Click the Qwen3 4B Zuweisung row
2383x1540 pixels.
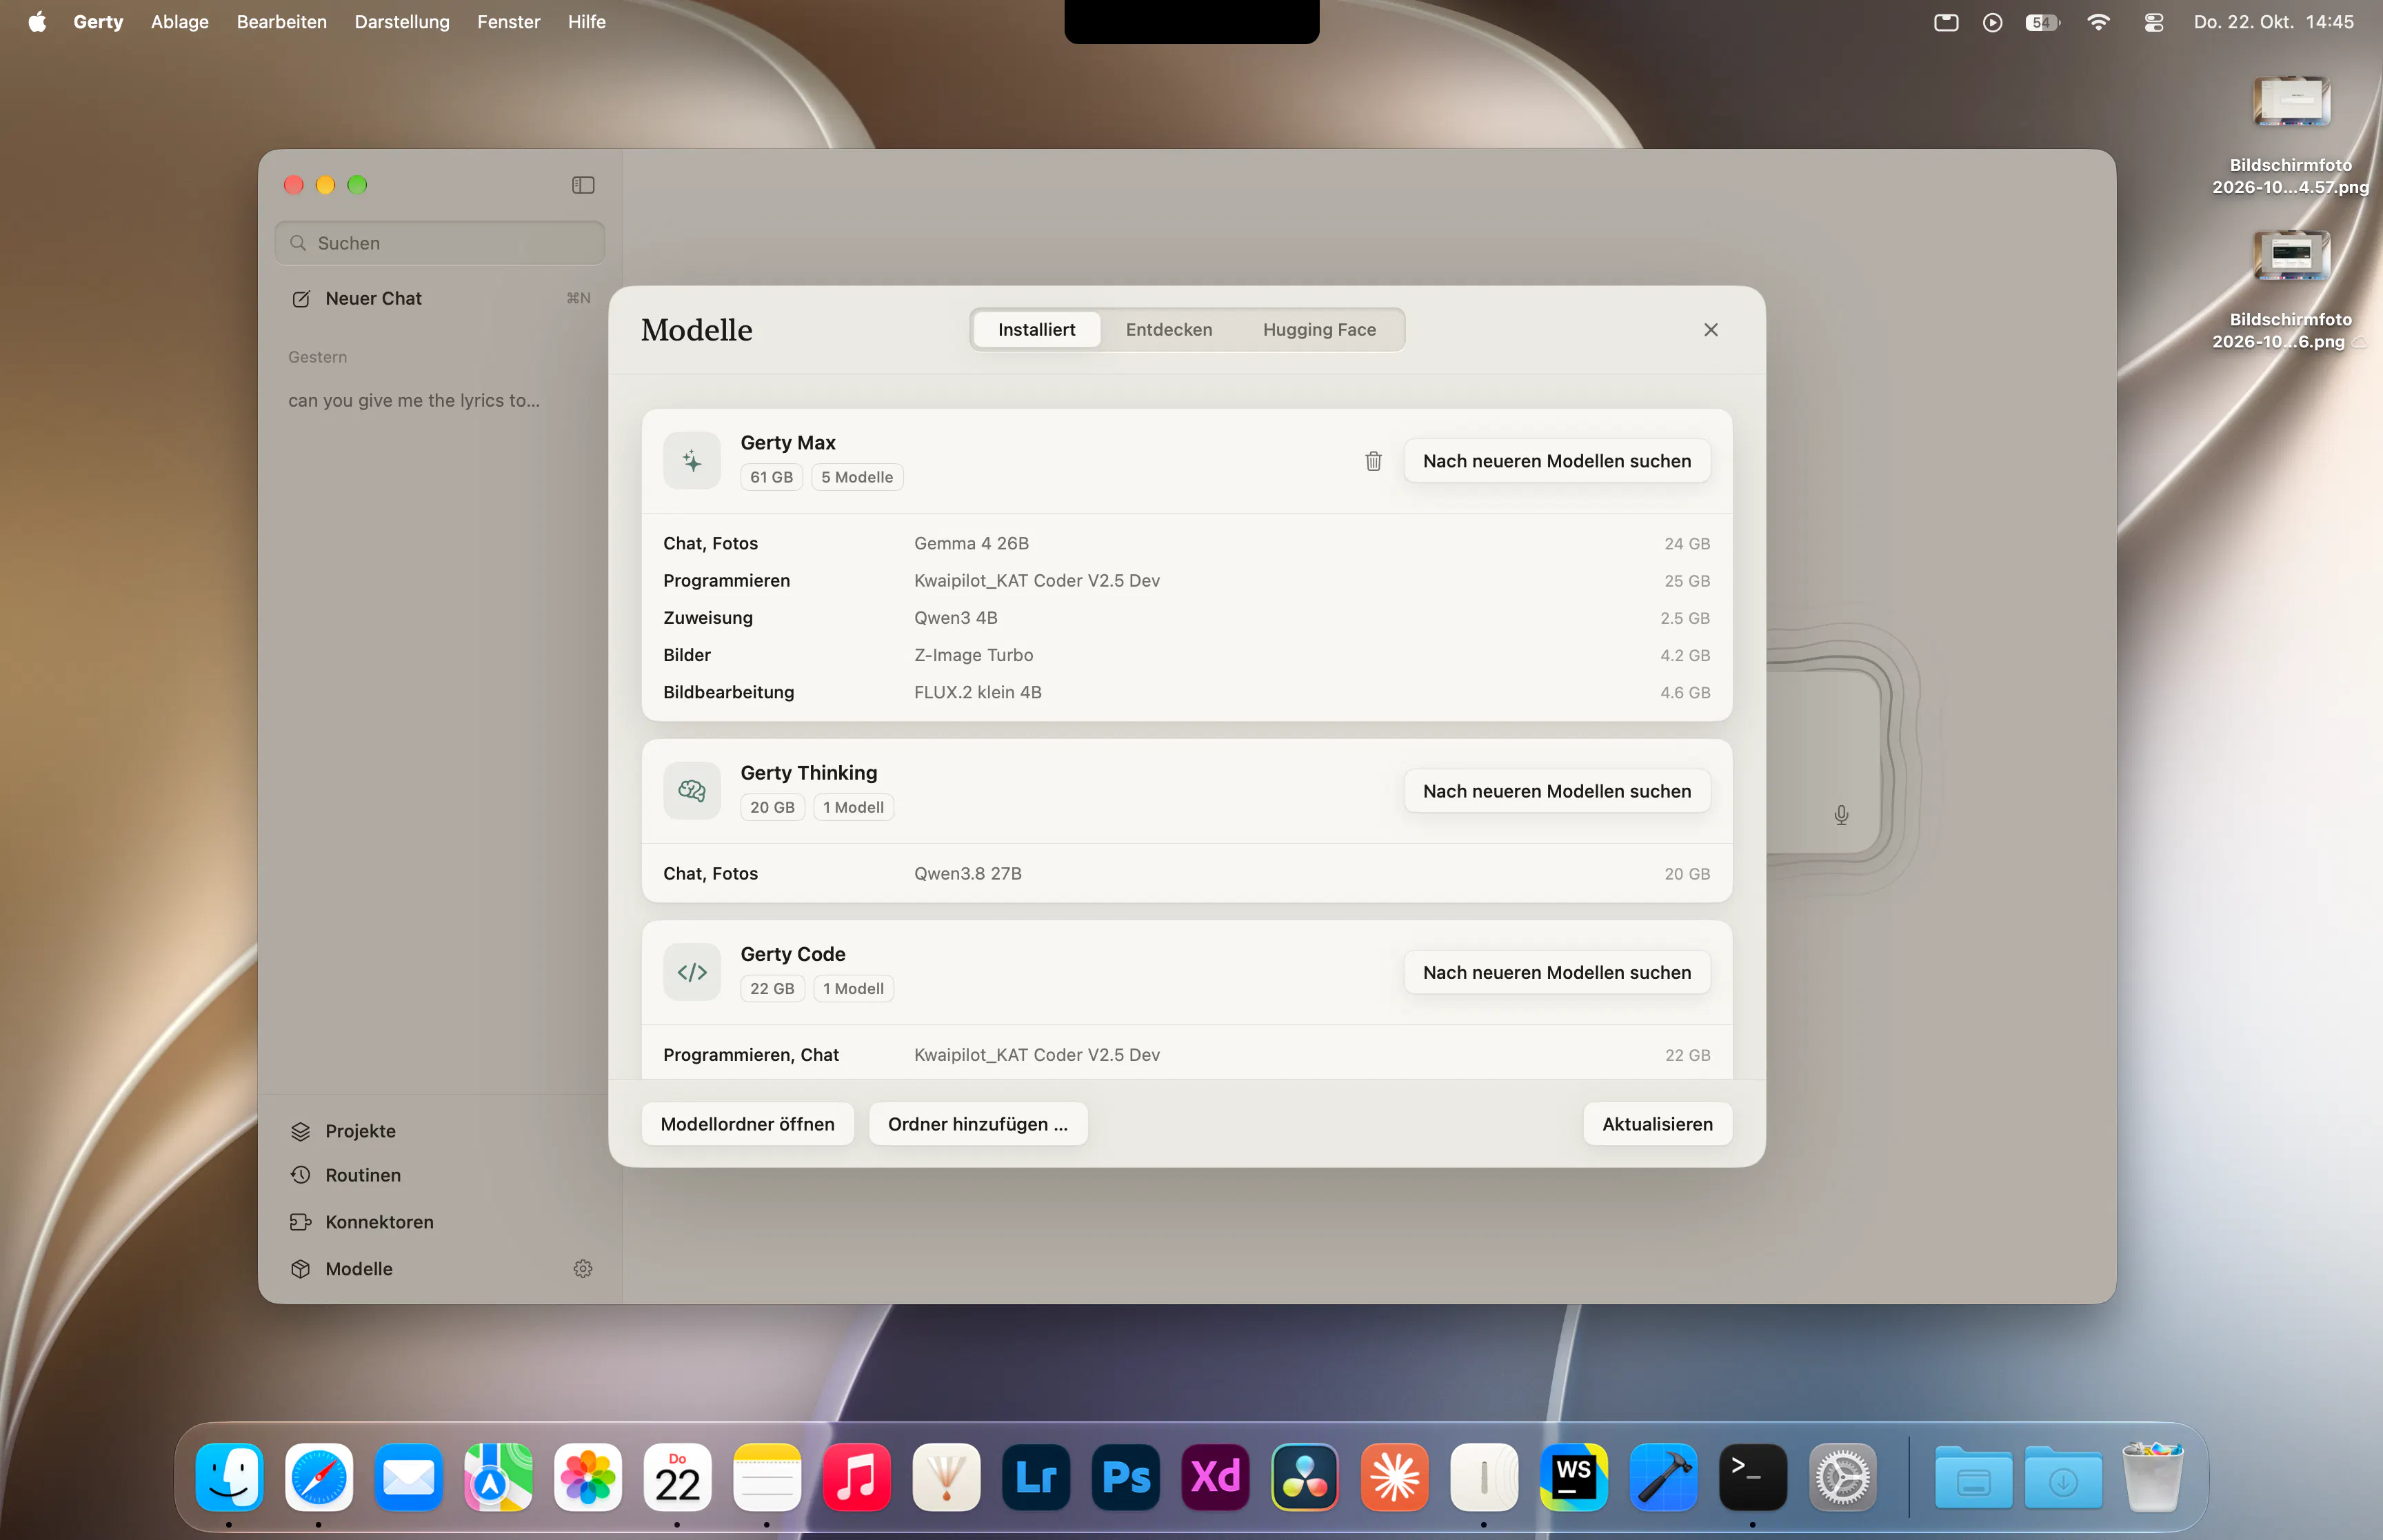coord(1186,618)
